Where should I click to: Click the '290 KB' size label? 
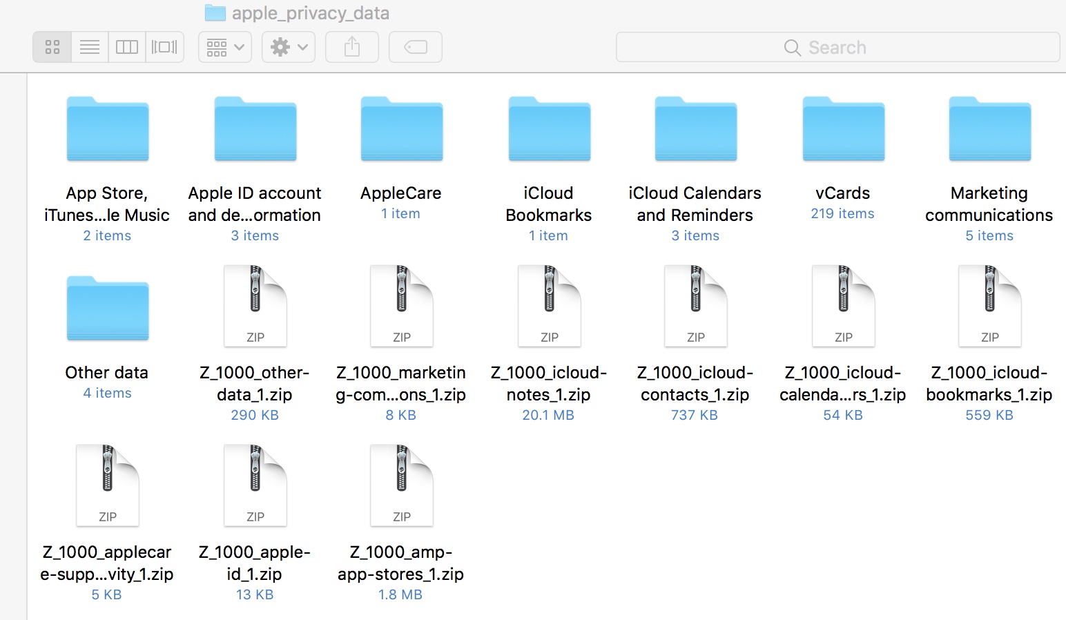pos(254,416)
